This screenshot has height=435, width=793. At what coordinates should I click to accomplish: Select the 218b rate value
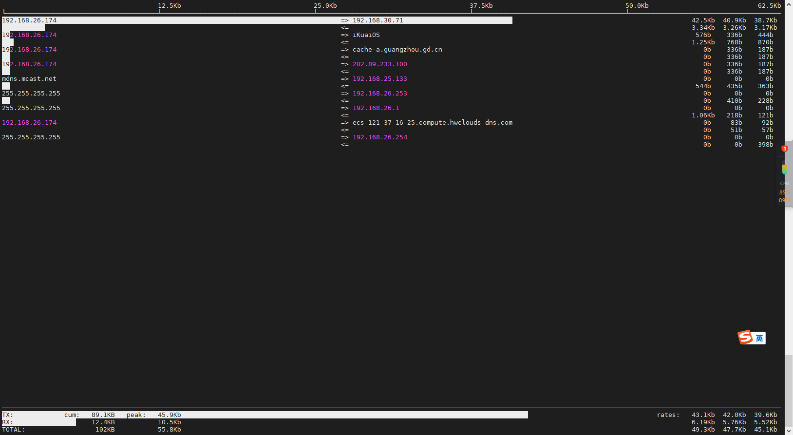[735, 115]
